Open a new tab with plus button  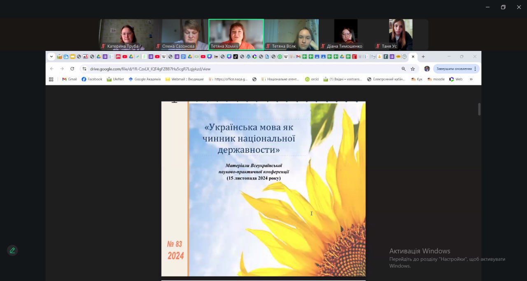[x=423, y=57]
